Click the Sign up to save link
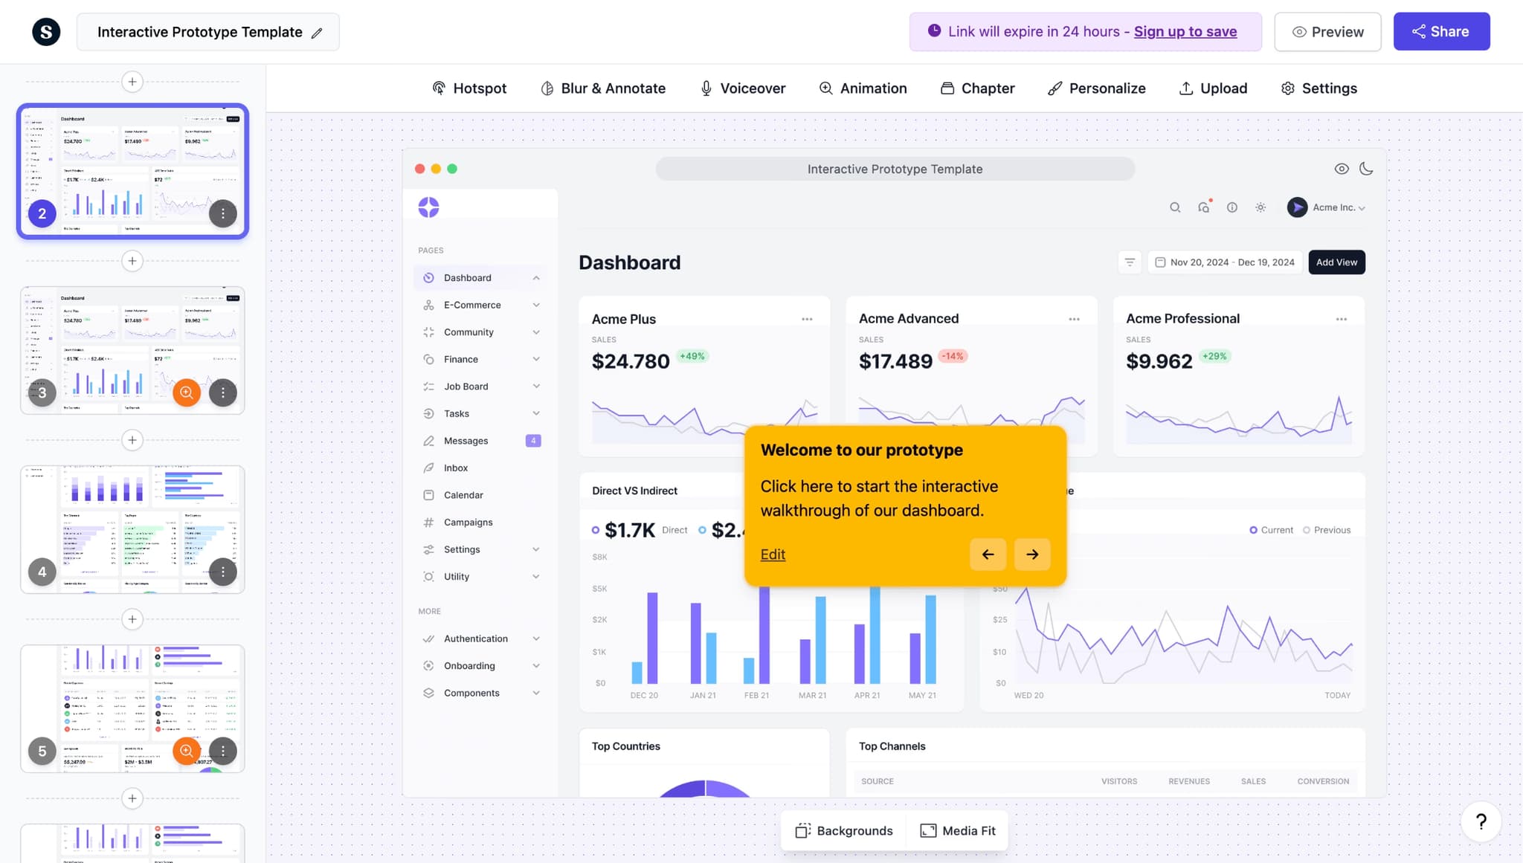The image size is (1523, 863). (1185, 32)
